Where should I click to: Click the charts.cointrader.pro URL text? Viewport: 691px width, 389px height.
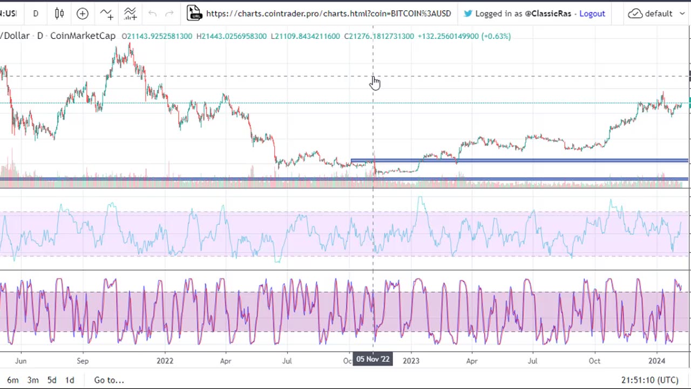point(328,14)
